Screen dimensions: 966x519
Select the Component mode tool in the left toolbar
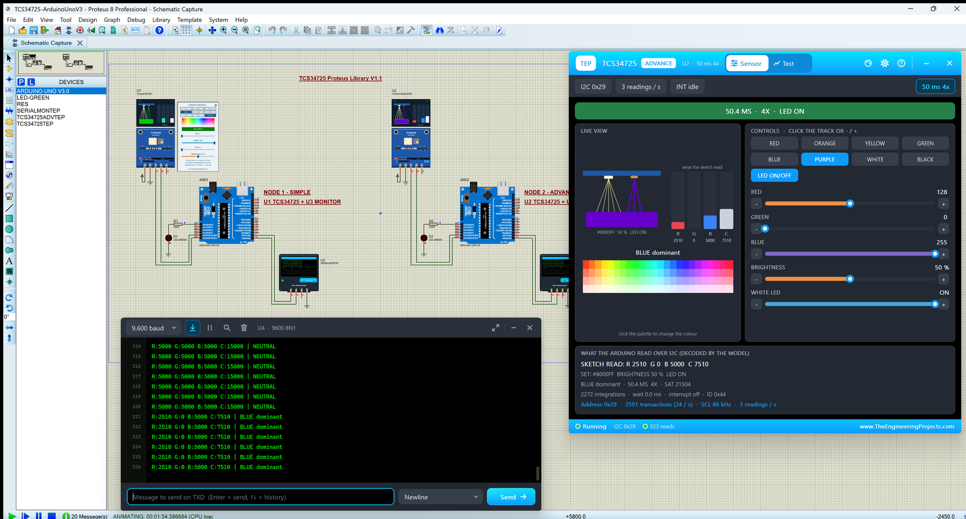[9, 69]
